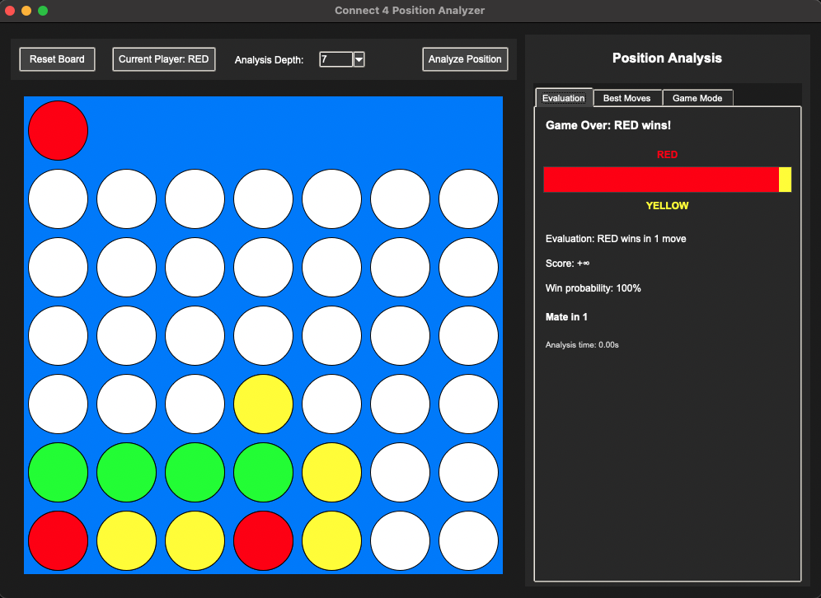Click the empty bottom-right board cell
Image resolution: width=821 pixels, height=598 pixels.
coord(468,540)
